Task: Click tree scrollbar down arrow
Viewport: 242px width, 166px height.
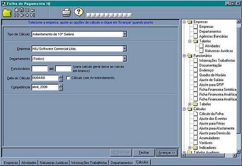Action: click(x=238, y=151)
